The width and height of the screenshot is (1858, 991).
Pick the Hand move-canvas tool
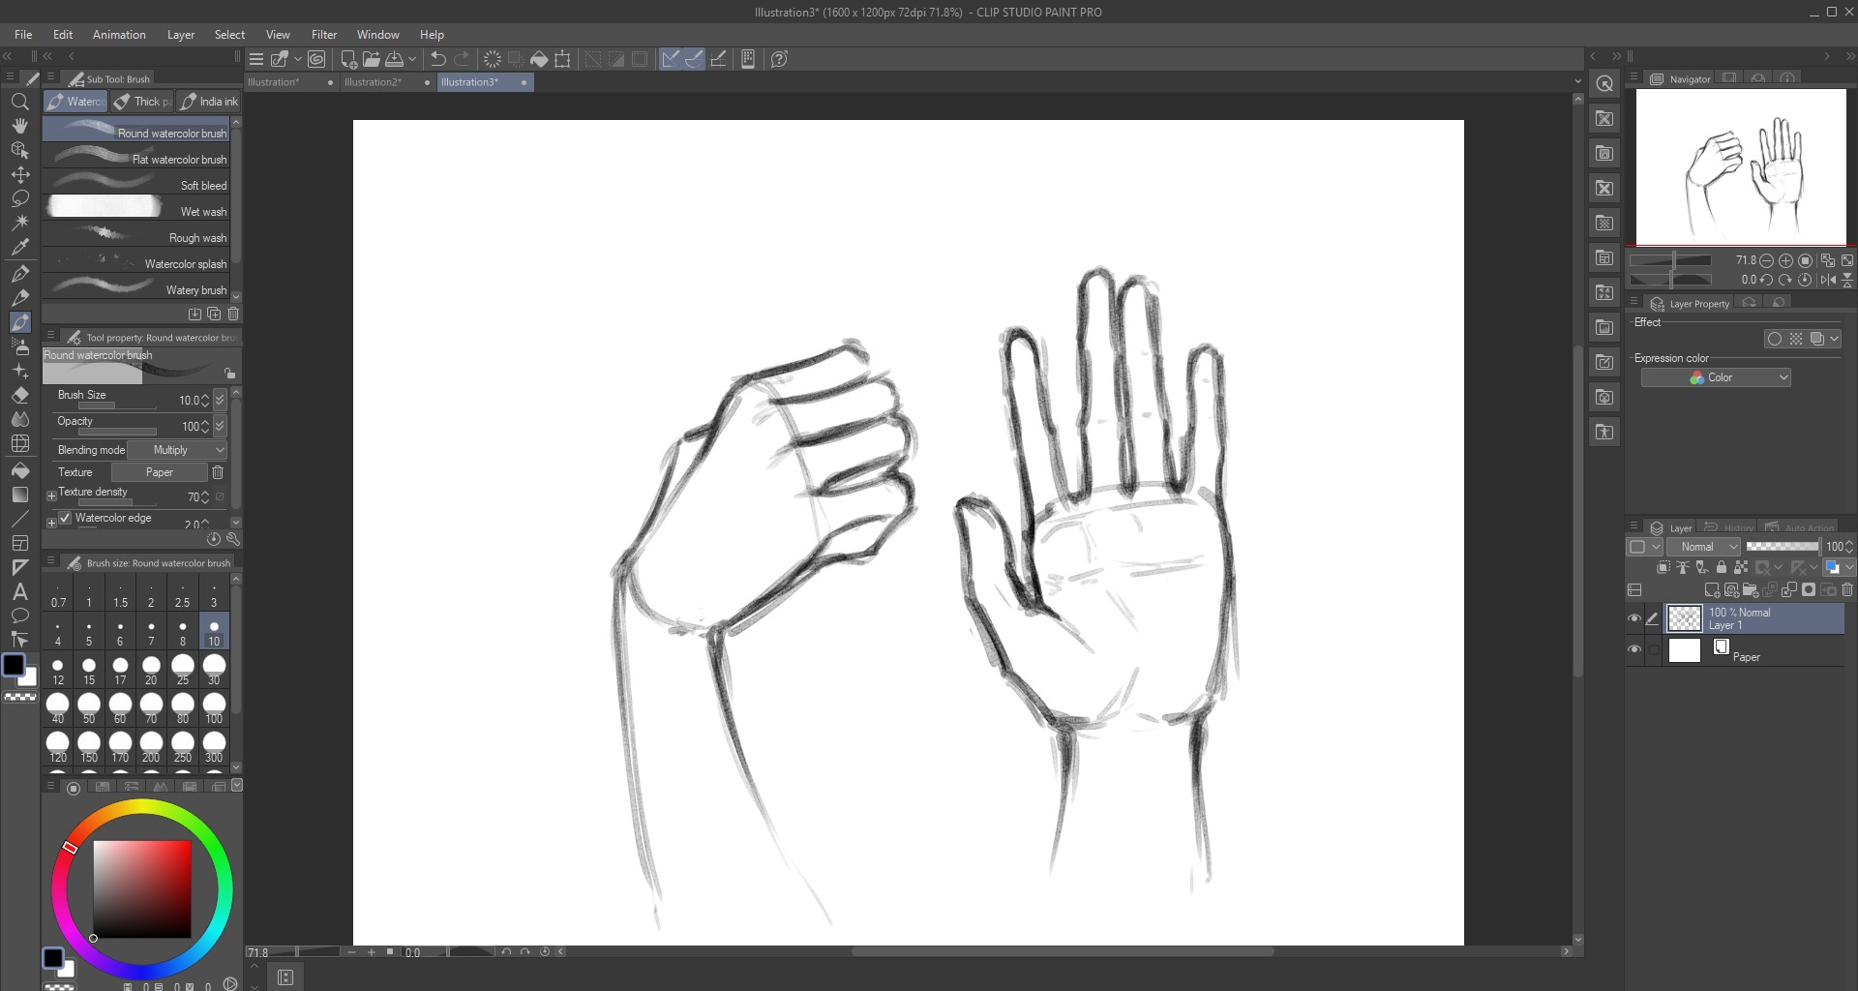(19, 126)
